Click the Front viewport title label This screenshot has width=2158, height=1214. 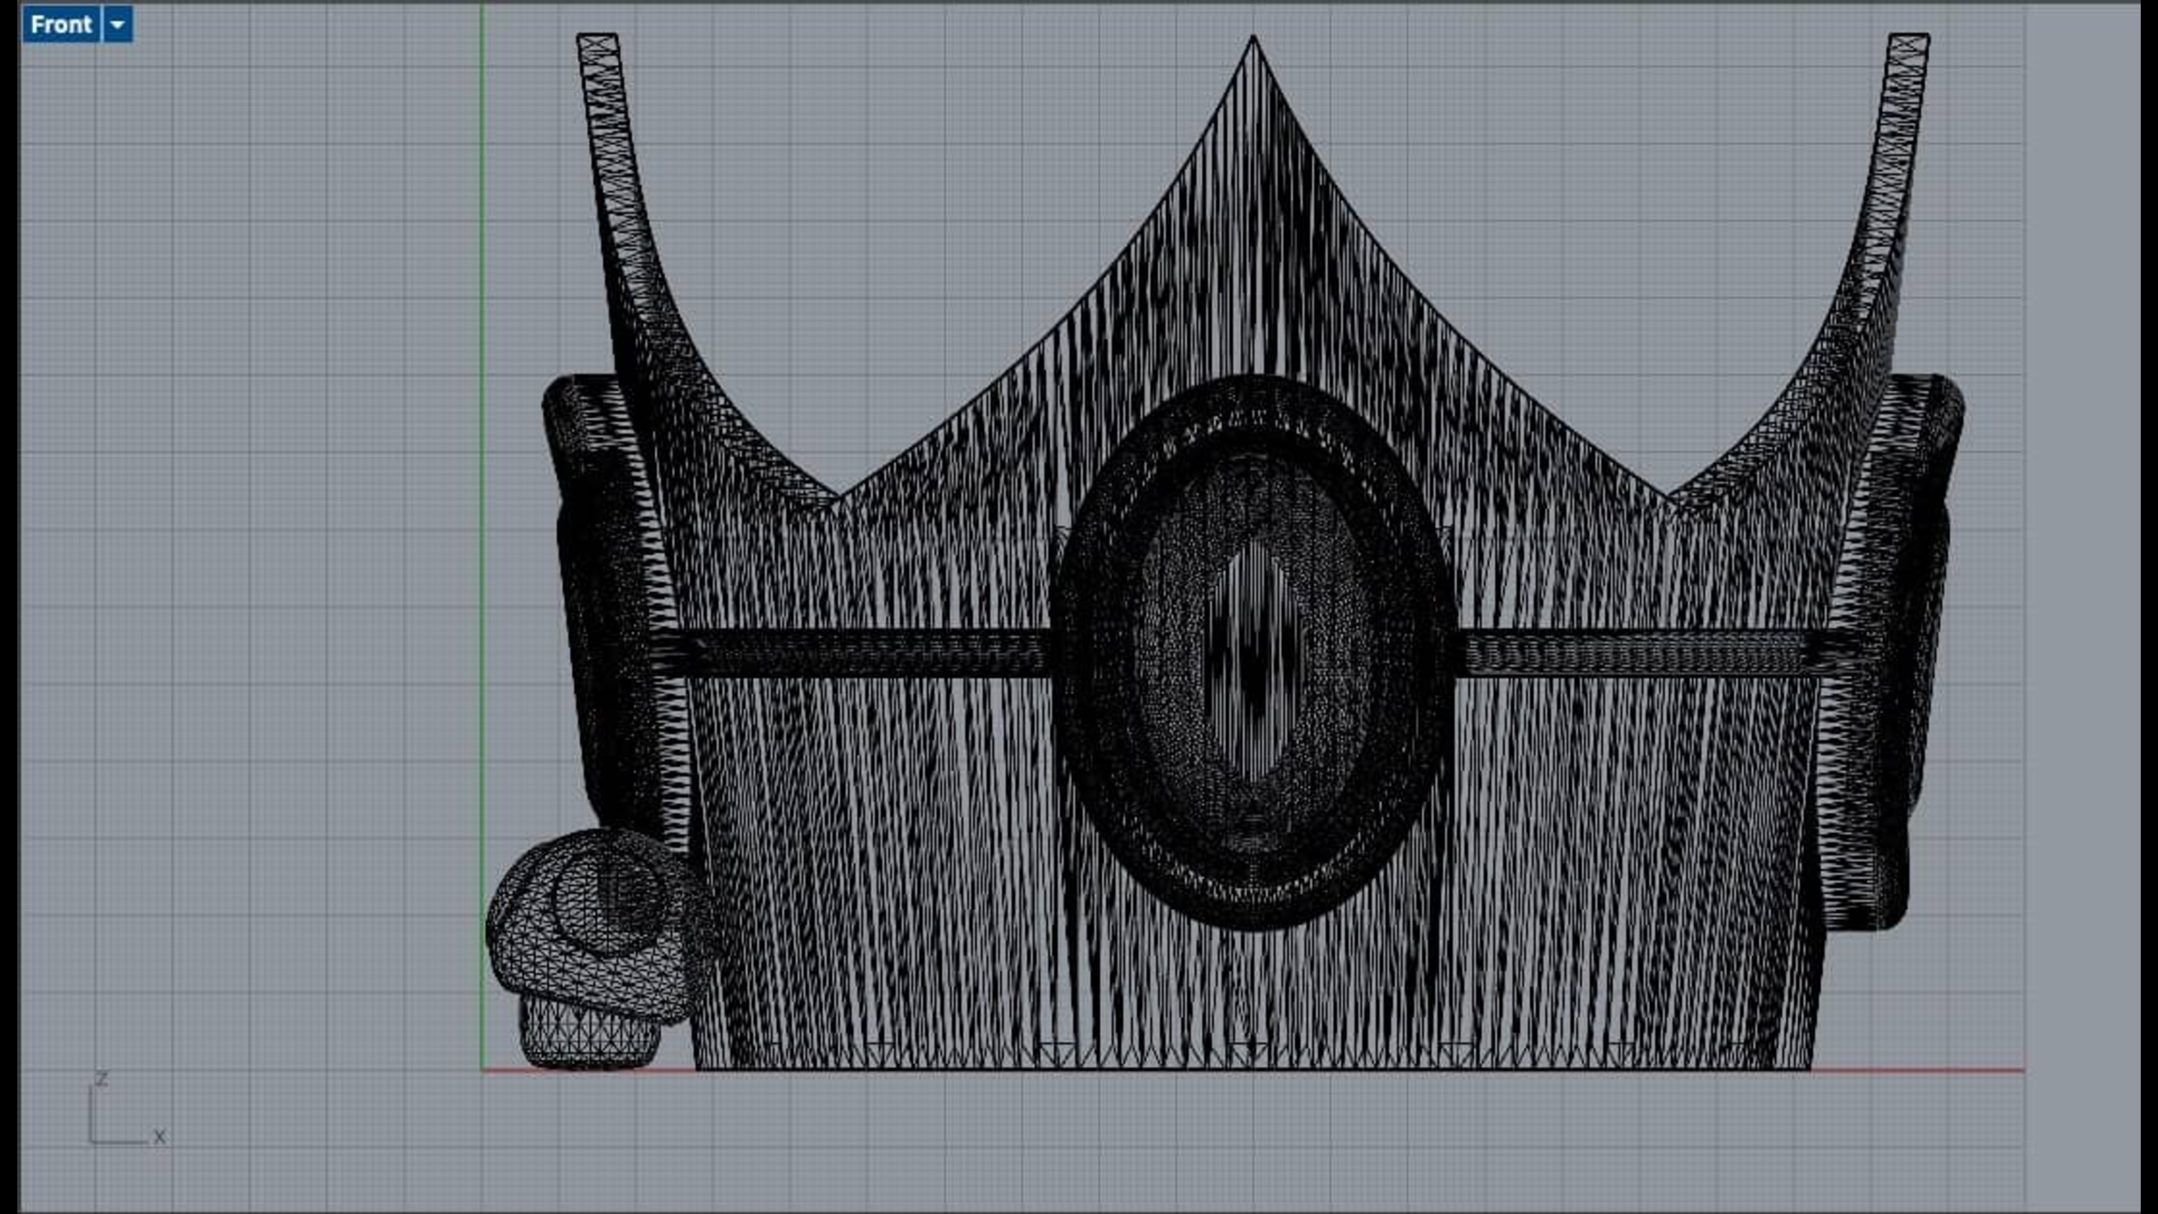coord(61,24)
